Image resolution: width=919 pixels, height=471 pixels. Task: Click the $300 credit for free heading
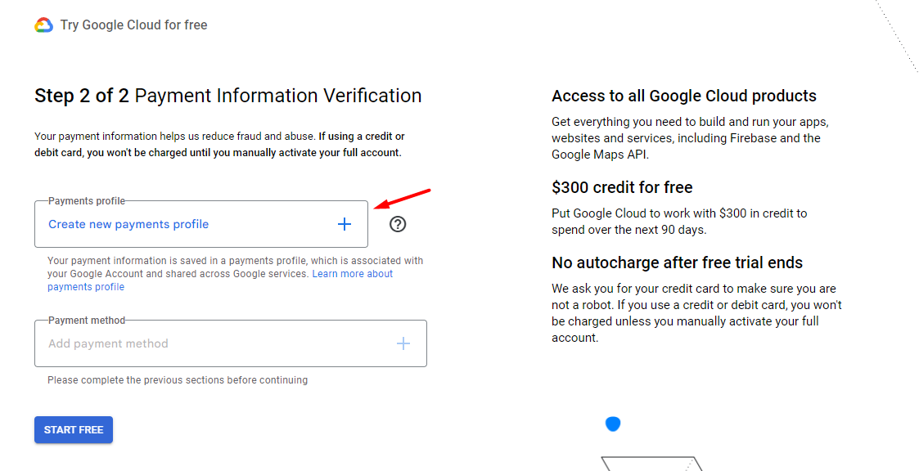[x=622, y=187]
